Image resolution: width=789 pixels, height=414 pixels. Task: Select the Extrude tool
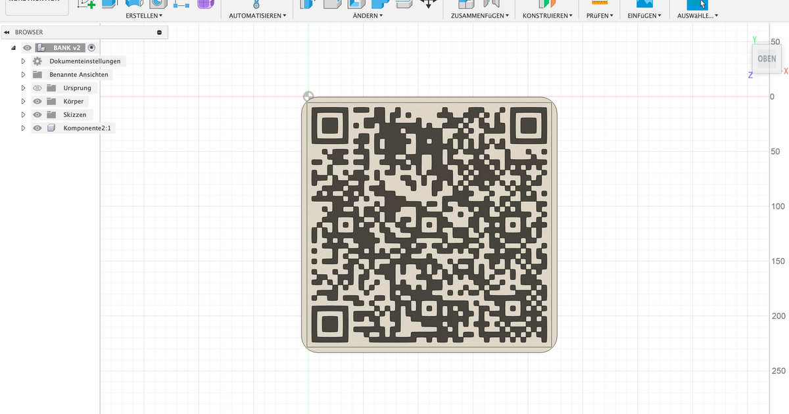tap(110, 5)
